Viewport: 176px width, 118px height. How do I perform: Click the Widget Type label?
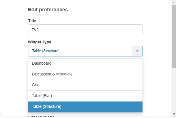39,42
